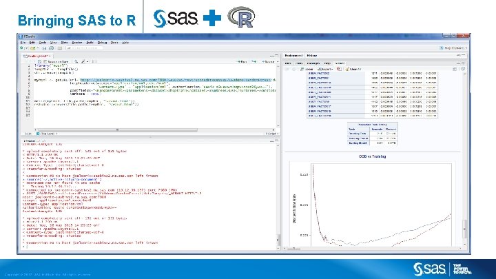Viewport: 496px width, 279px height.
Task: Minimize the Viewer pane
Action: [458, 63]
